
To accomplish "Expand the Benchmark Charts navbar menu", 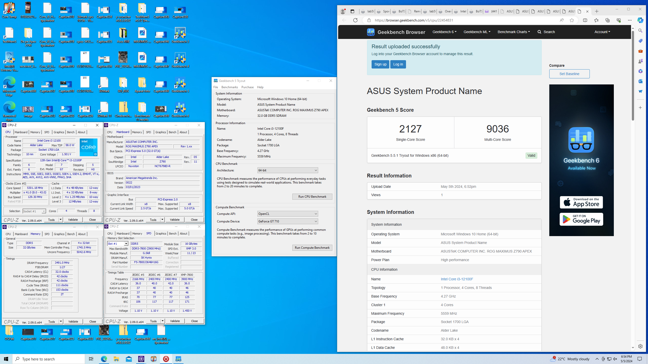I will (x=514, y=32).
